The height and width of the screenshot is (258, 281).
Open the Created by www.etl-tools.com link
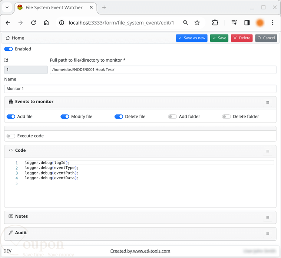[140, 251]
